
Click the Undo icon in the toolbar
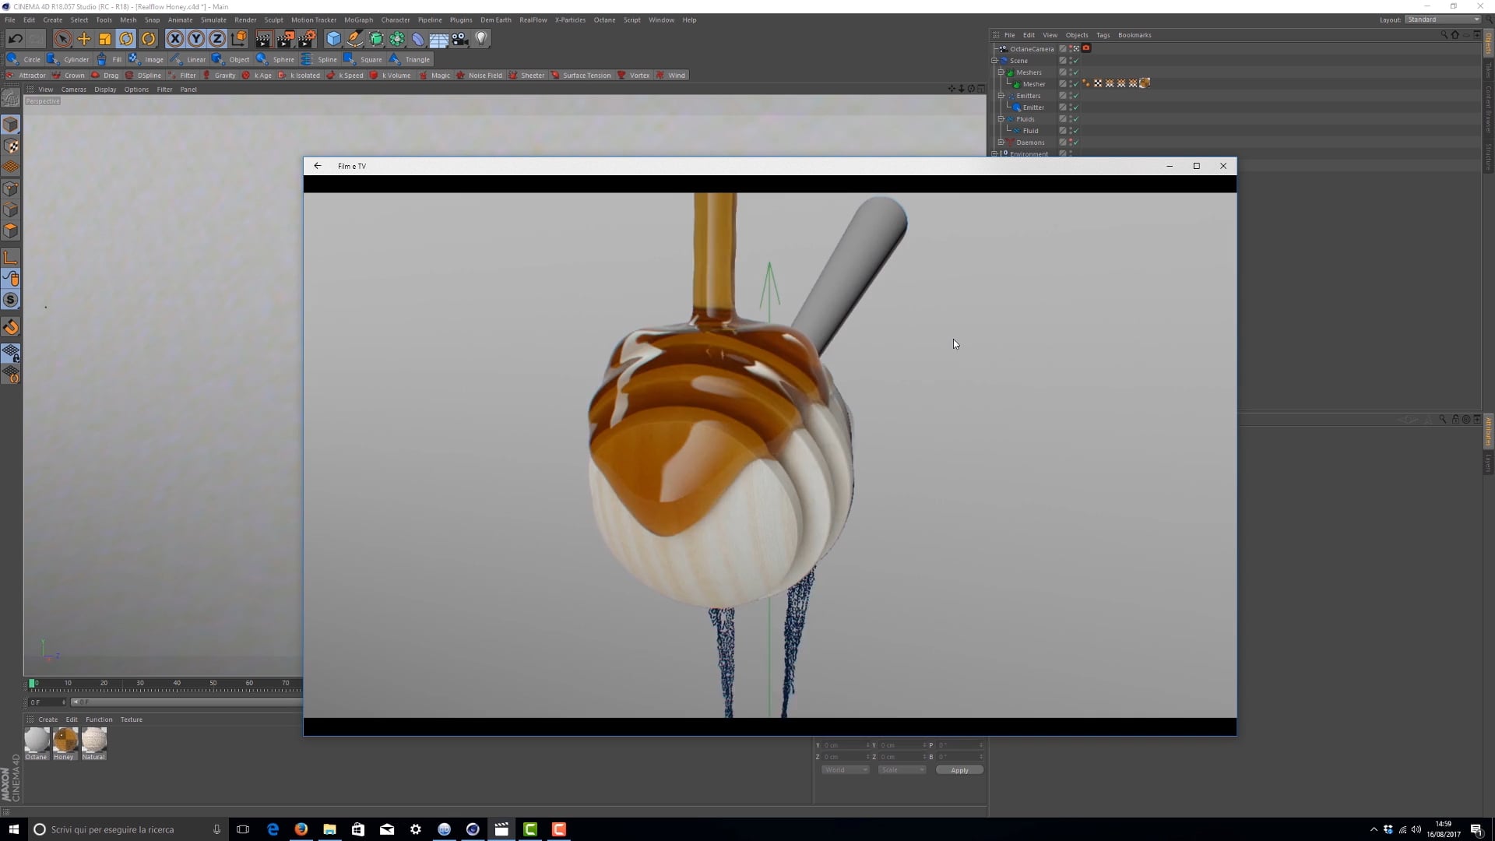(x=15, y=37)
